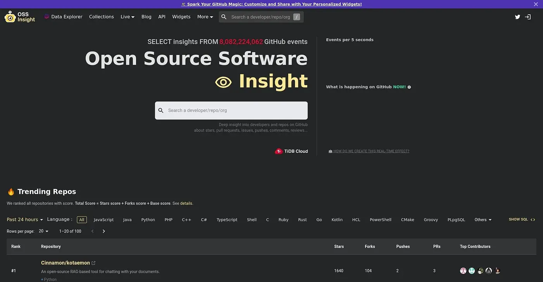Screen dimensions: 543x282
Task: Click the OSS Insight logo
Action: 20,17
